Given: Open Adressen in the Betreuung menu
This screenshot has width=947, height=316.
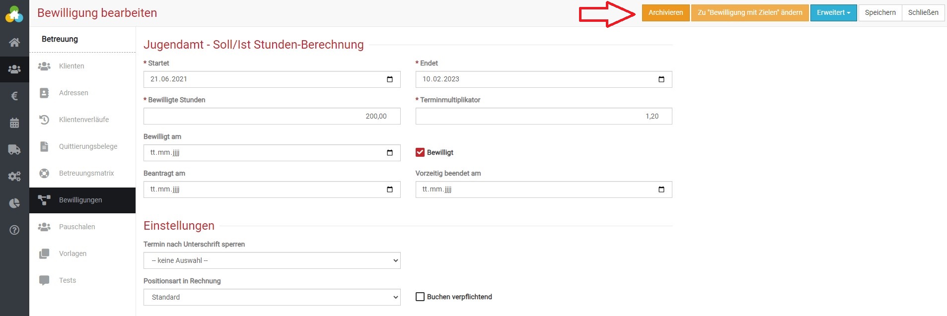Looking at the screenshot, I should pos(82,93).
